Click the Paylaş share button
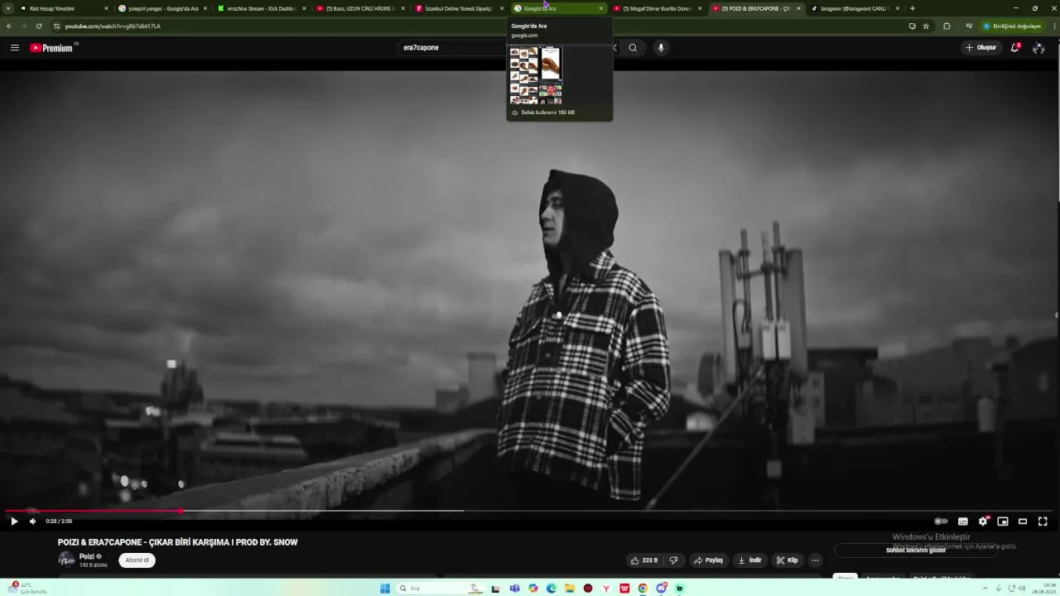This screenshot has width=1060, height=596. click(x=708, y=560)
